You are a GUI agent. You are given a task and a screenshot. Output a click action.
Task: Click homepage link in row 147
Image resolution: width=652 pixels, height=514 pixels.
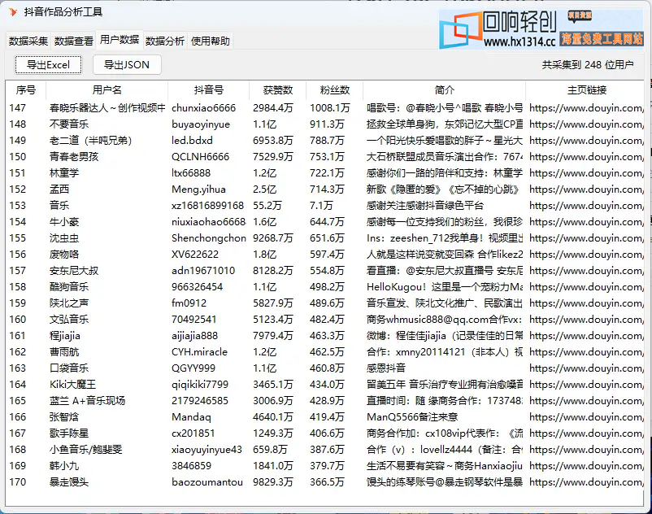pos(586,108)
